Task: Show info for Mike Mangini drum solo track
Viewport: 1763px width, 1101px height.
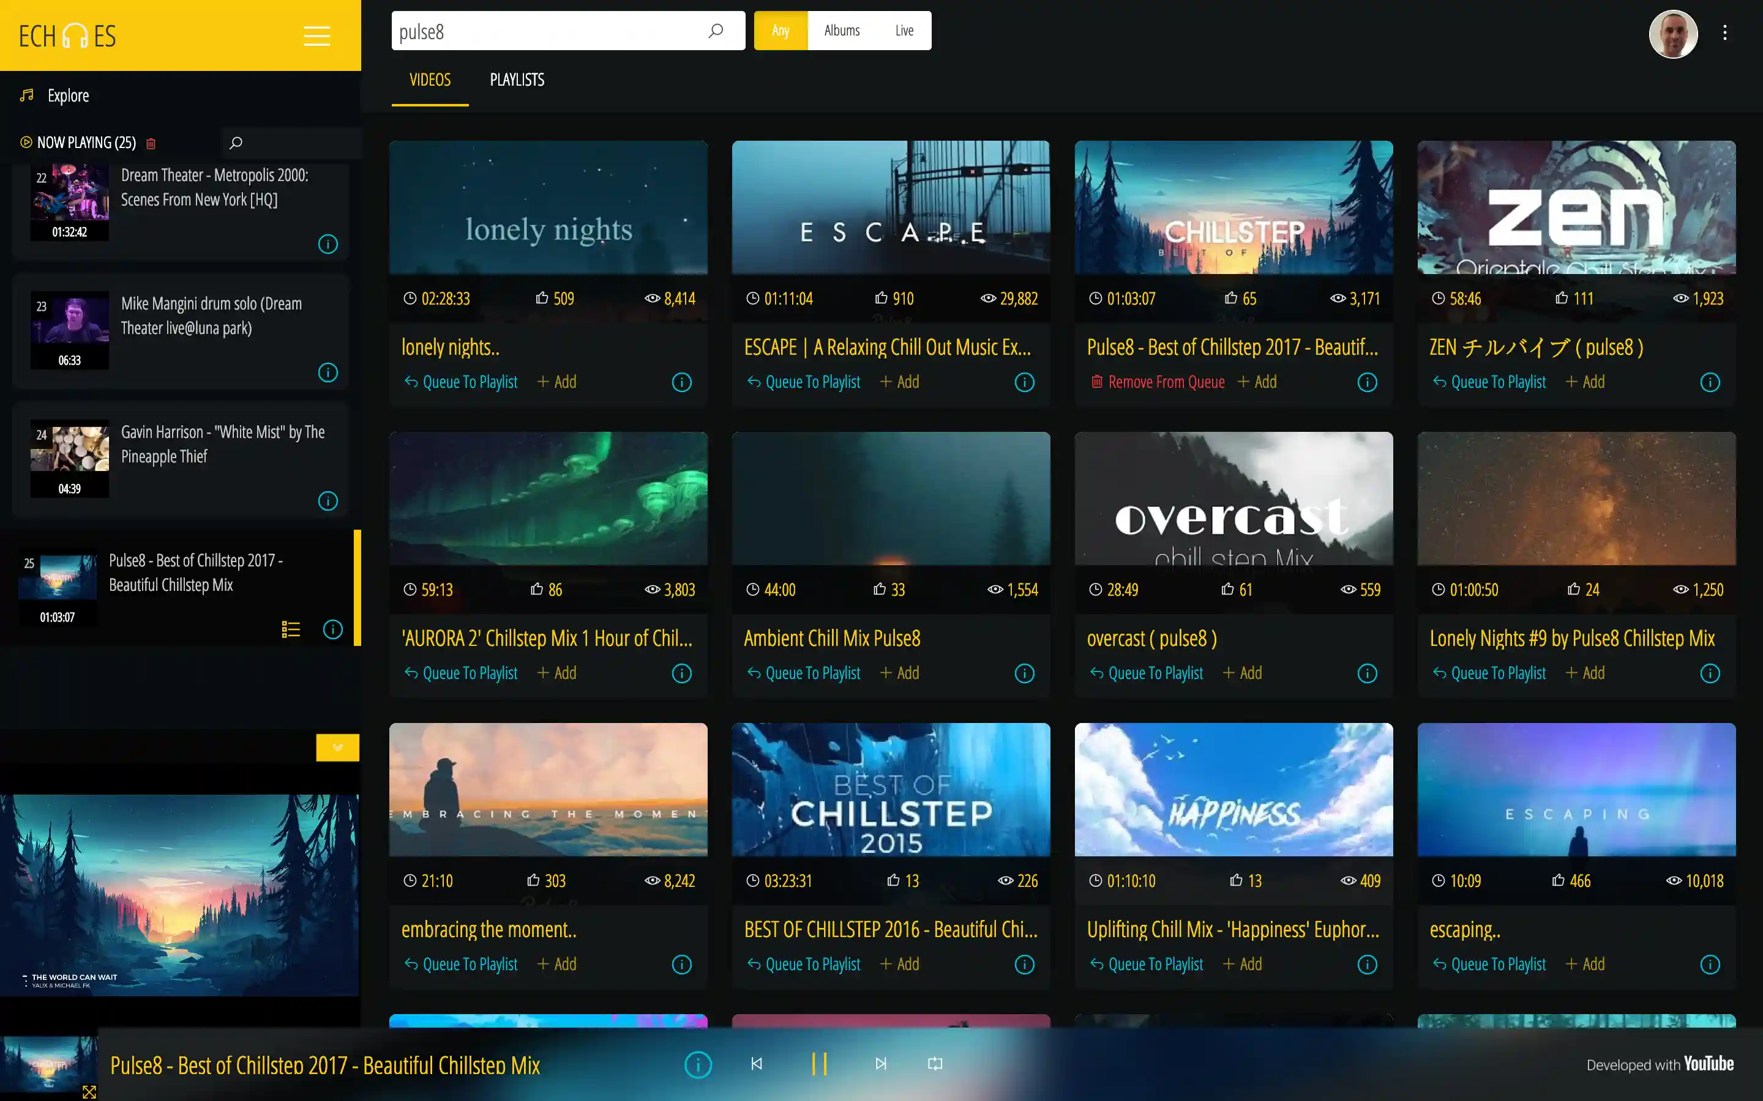Action: [328, 372]
